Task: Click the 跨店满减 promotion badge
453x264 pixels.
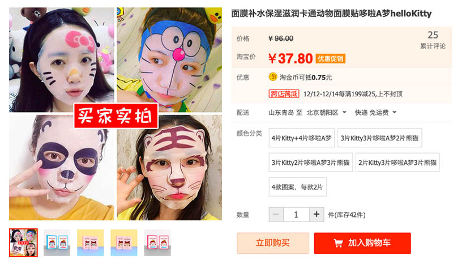Action: 284,93
